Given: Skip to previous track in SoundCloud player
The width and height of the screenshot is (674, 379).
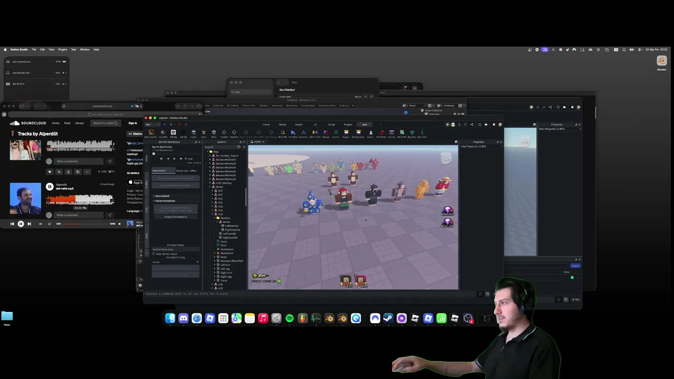Looking at the screenshot, I should pyautogui.click(x=12, y=224).
